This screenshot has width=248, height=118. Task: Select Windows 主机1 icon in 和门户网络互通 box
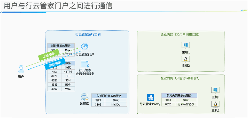pyautogui.click(x=186, y=46)
